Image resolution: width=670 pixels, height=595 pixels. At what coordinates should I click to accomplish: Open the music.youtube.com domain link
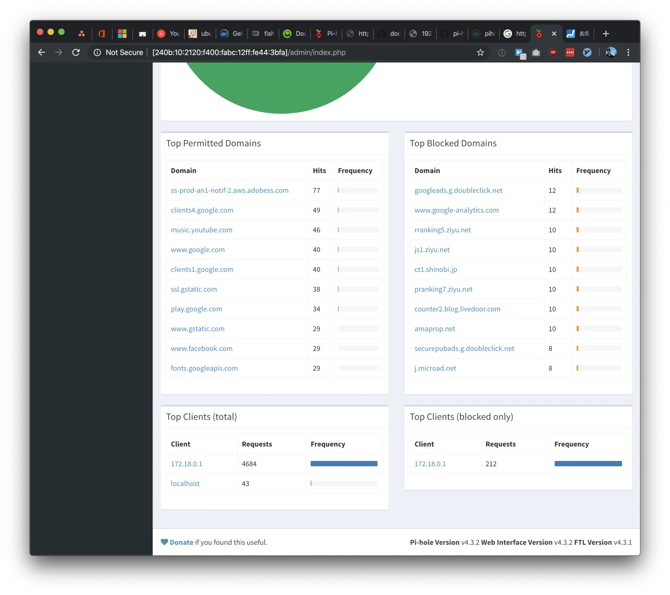pyautogui.click(x=201, y=230)
